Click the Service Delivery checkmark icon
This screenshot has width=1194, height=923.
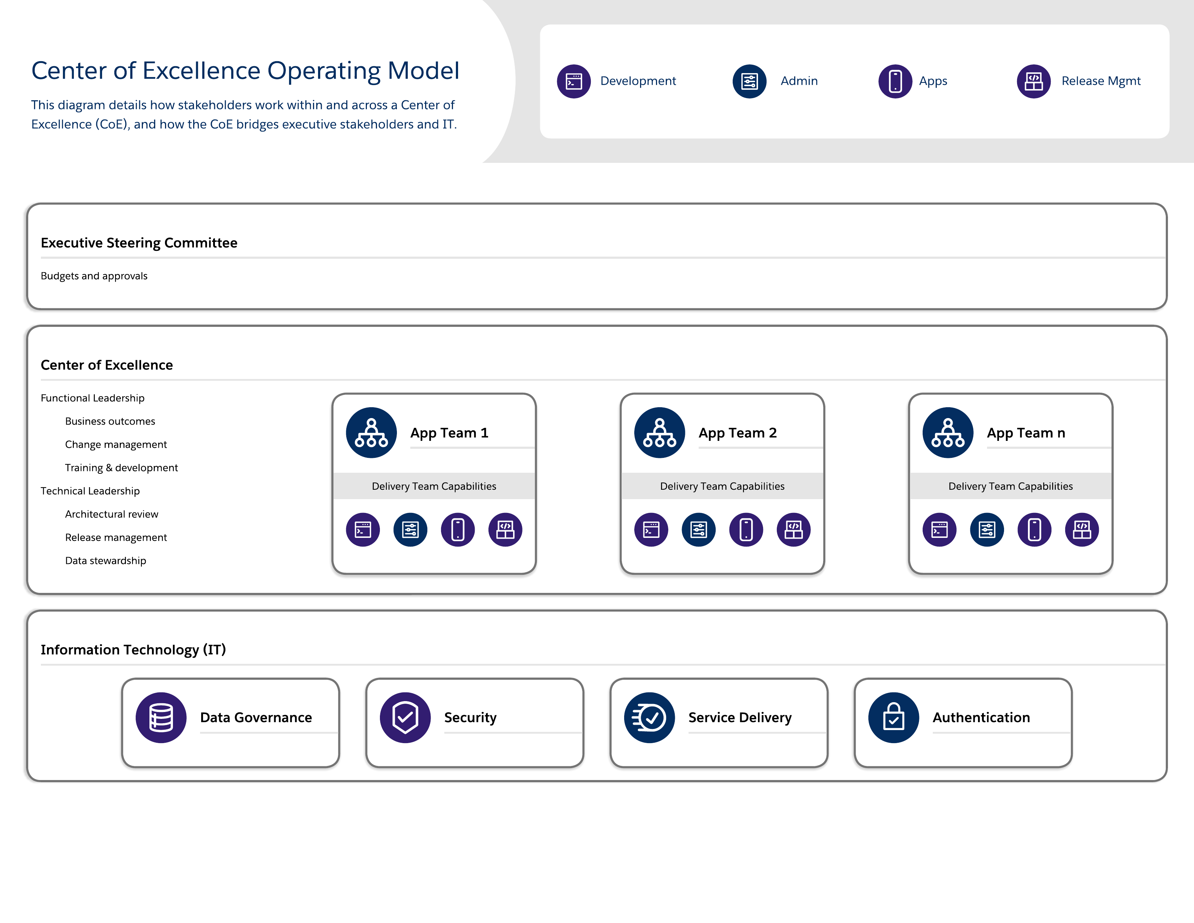click(x=649, y=717)
